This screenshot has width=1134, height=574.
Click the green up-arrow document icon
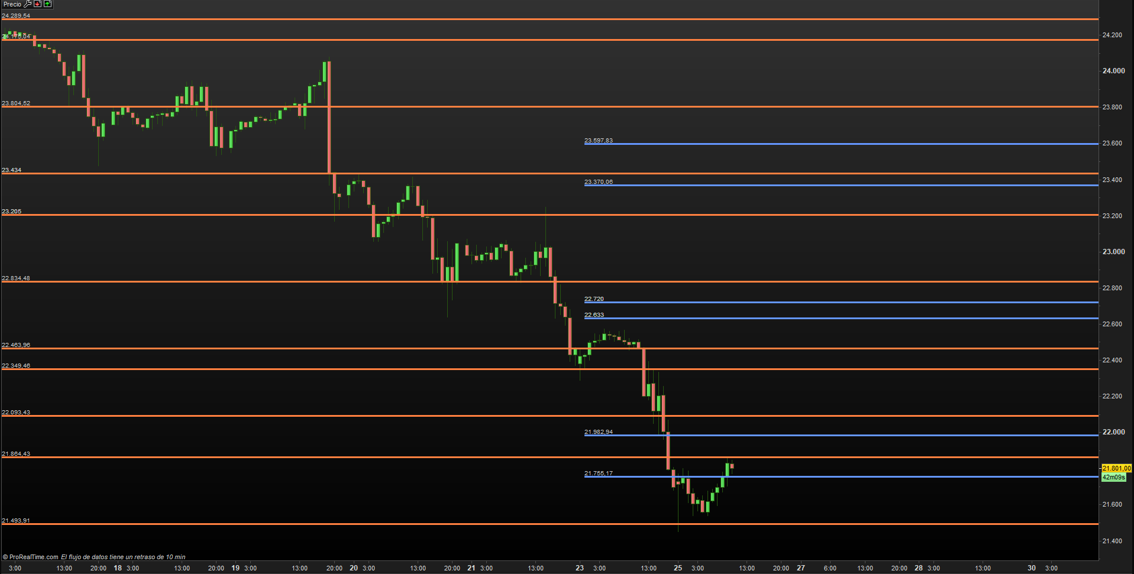click(x=47, y=4)
